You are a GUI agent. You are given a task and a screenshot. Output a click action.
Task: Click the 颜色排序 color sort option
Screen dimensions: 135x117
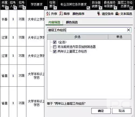(x=78, y=14)
